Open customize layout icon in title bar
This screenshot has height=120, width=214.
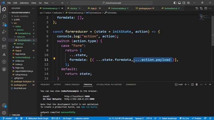188,3
